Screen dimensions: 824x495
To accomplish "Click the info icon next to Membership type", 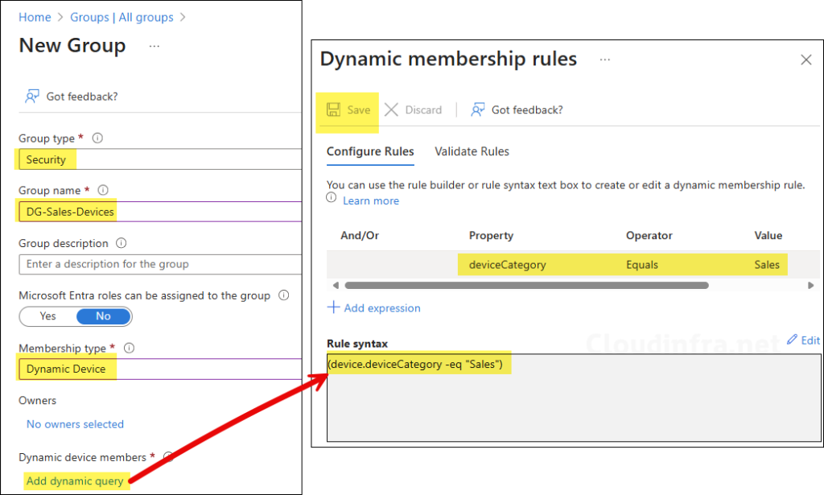I will click(129, 349).
